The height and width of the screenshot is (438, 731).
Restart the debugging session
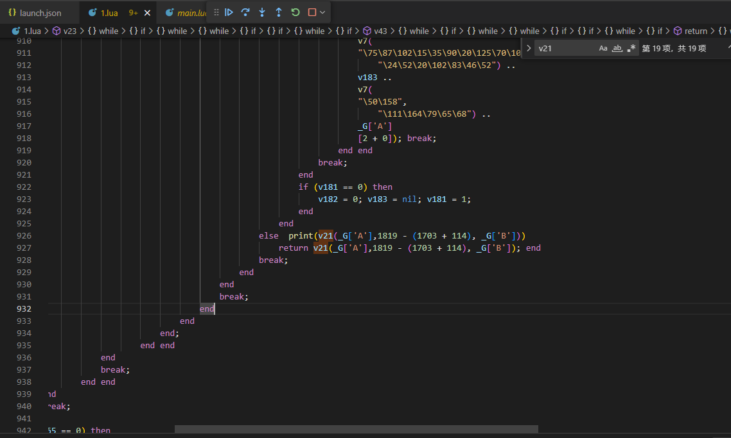295,12
